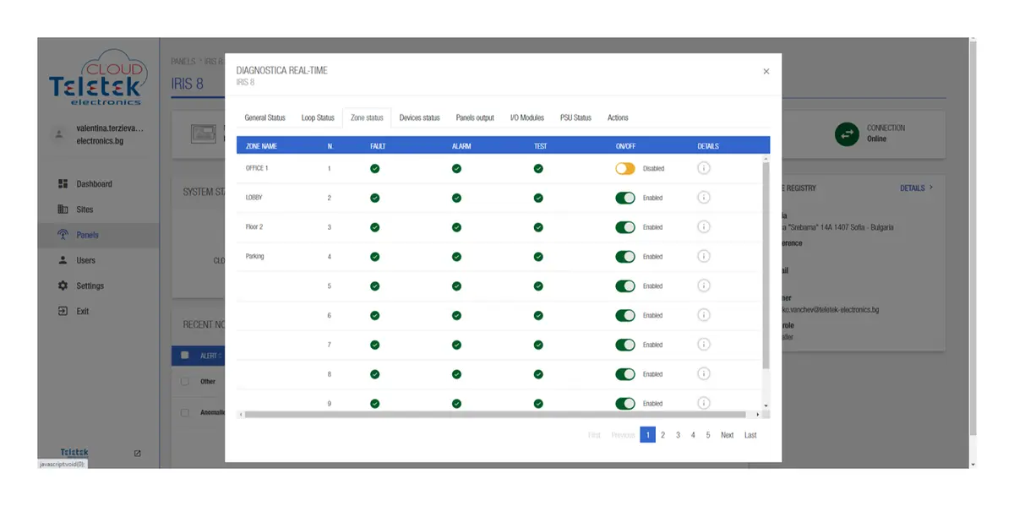Tick the ALERT header checkbox in notifications
Viewport: 1014px width, 506px height.
click(185, 356)
